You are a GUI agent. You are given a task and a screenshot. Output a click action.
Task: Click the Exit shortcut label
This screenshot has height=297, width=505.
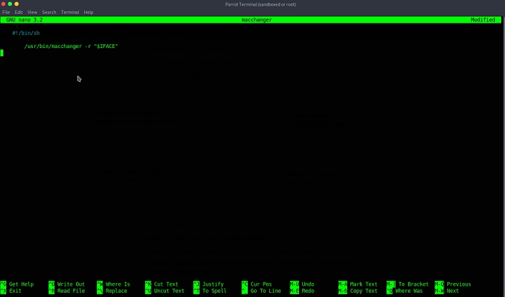pos(15,291)
